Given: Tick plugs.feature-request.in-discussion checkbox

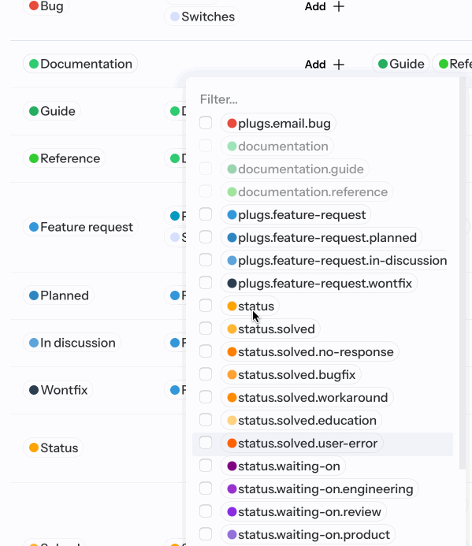Looking at the screenshot, I should (x=206, y=260).
